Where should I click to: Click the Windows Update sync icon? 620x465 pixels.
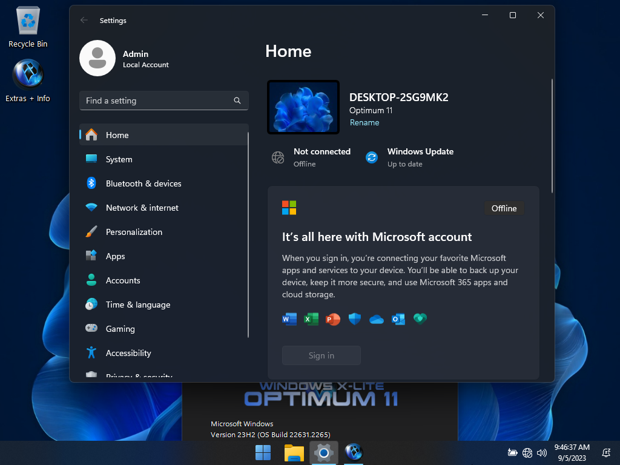tap(372, 157)
